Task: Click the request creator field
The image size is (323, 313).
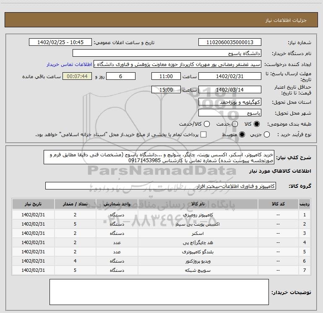Action: (x=177, y=64)
